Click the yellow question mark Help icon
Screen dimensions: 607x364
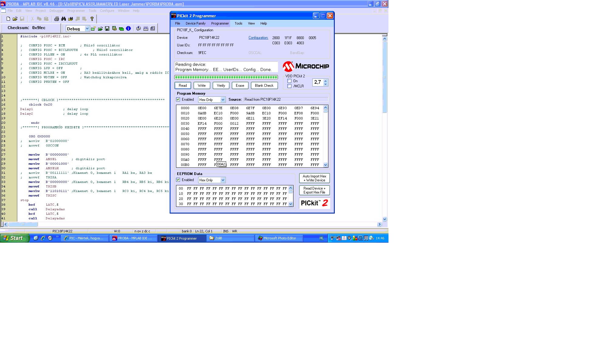point(92,19)
